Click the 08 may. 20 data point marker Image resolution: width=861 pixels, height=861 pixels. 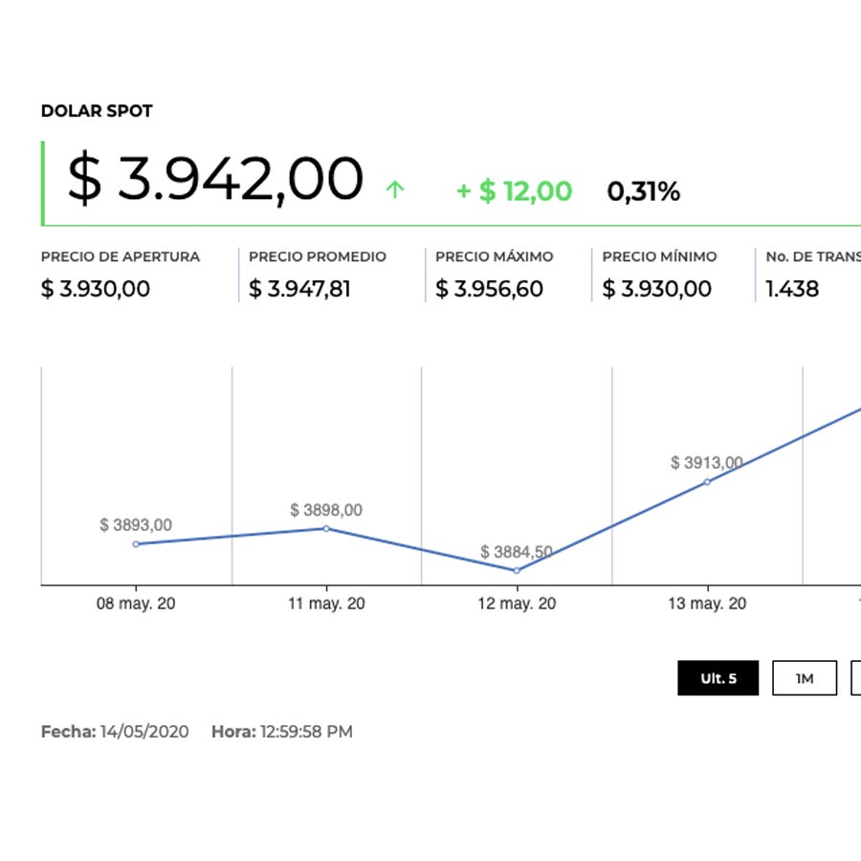coord(136,544)
